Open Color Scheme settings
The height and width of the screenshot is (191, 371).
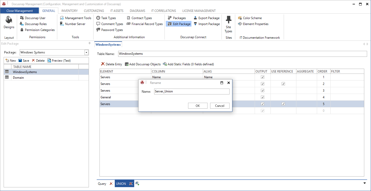point(250,18)
